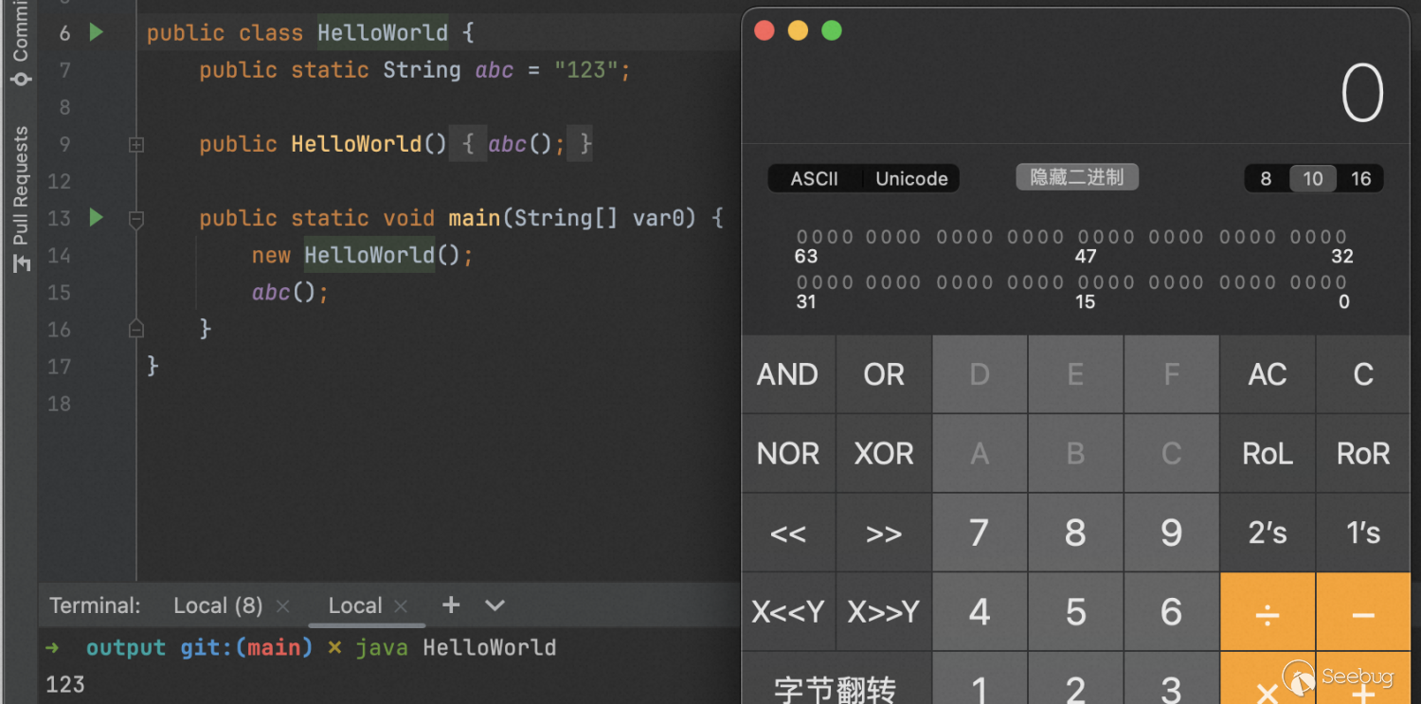Viewport: 1421px width, 704px height.
Task: Click the digit 4 key on the keypad
Action: point(980,612)
